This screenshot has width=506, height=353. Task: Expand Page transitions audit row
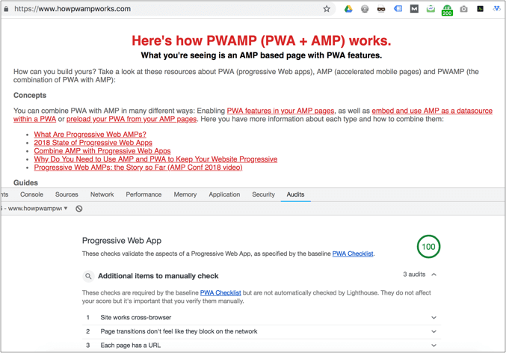pyautogui.click(x=434, y=331)
